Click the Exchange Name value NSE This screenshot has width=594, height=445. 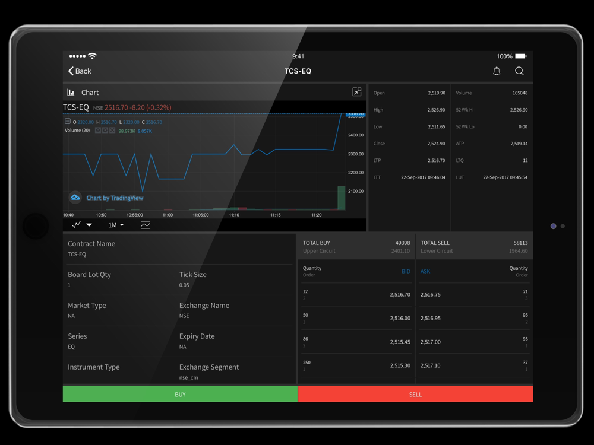tap(184, 316)
